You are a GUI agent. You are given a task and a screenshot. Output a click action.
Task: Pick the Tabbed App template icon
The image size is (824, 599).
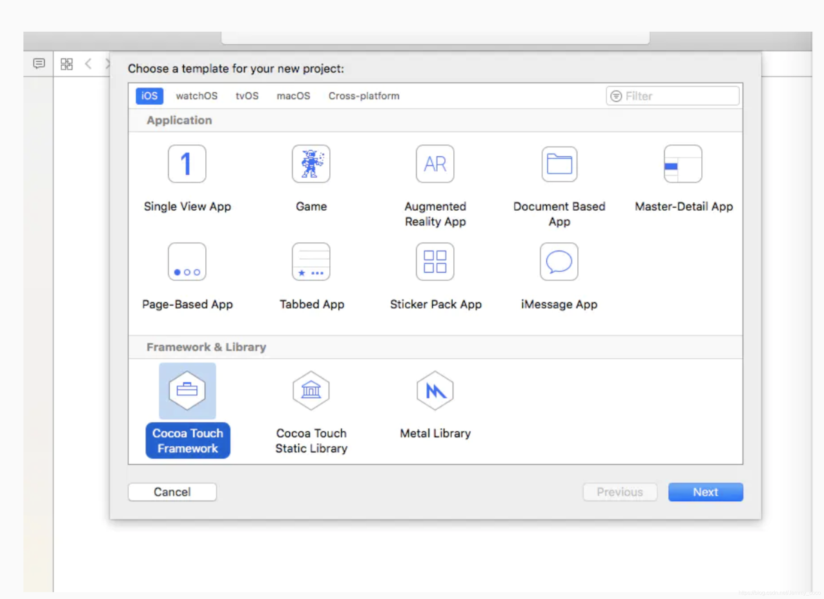pyautogui.click(x=311, y=261)
